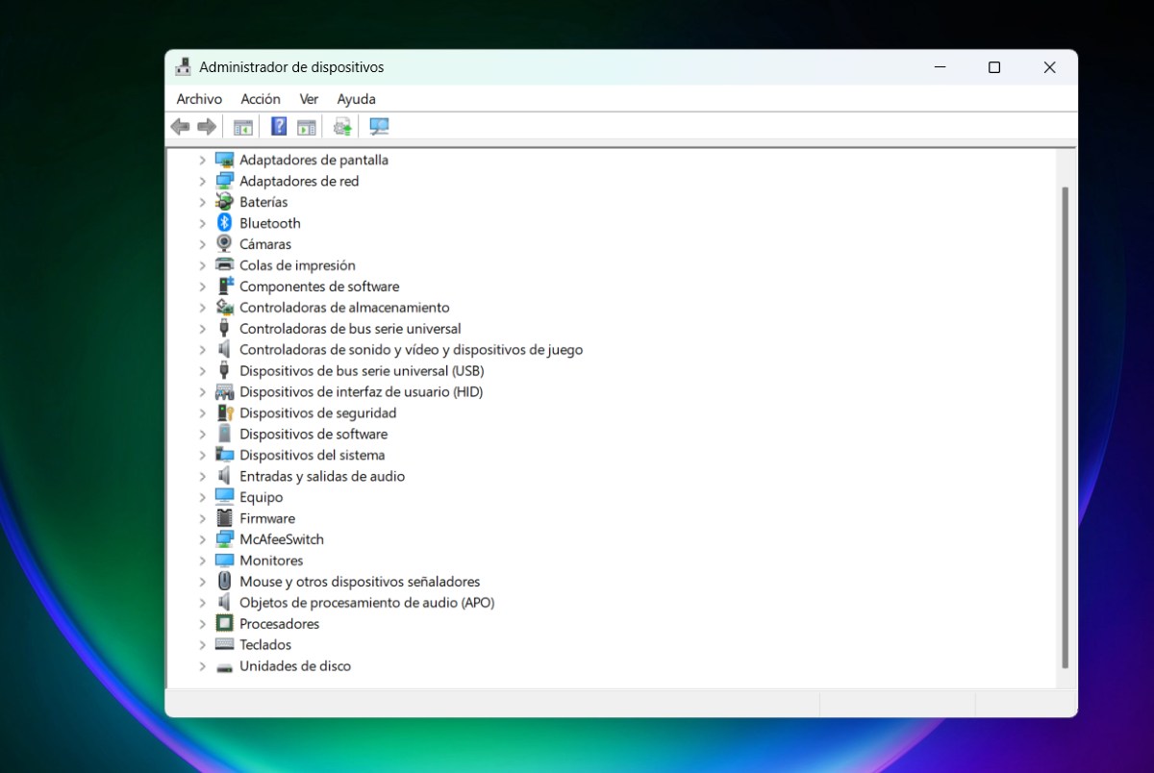Select Dispositivos de seguridad row text

click(318, 413)
